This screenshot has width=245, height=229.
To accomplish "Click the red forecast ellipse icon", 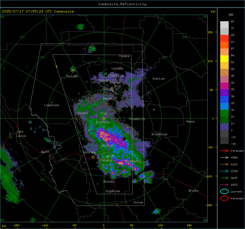I will (x=224, y=198).
